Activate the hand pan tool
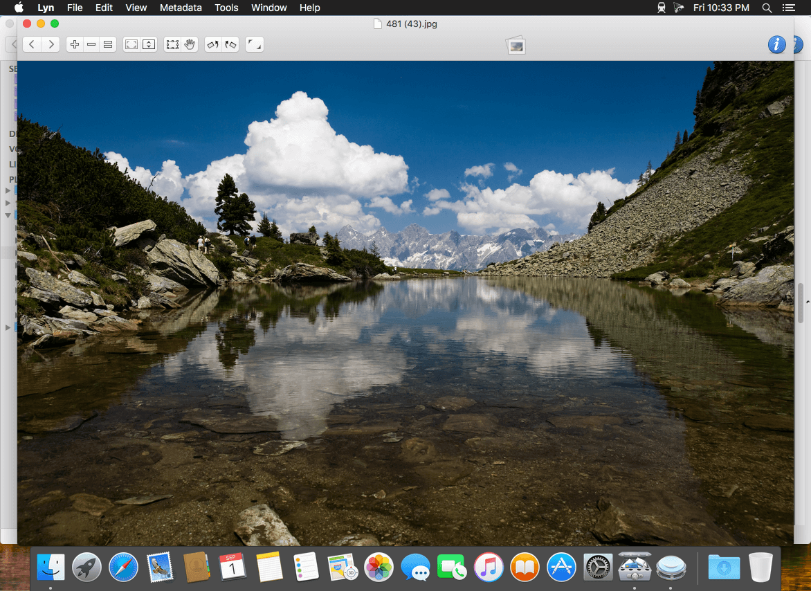Viewport: 811px width, 591px height. (x=190, y=44)
